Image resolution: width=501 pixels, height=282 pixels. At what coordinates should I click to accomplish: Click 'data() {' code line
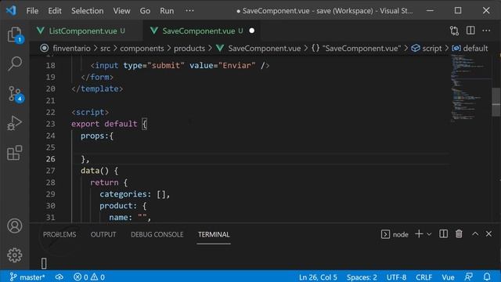[99, 171]
